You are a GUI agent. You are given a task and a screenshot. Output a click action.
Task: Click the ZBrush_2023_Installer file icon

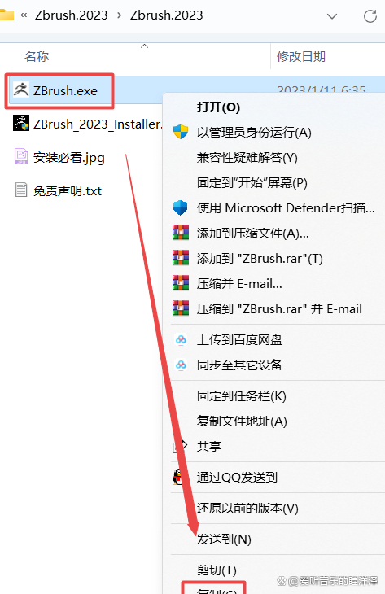point(21,123)
